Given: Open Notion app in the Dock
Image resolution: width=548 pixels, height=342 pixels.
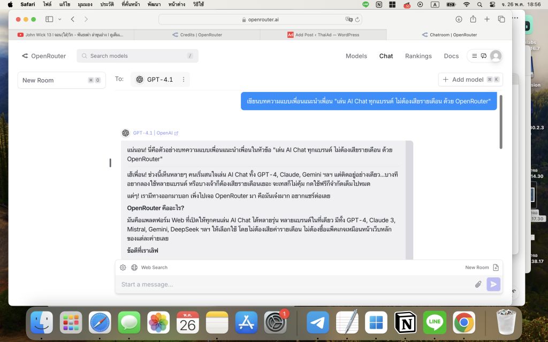Looking at the screenshot, I should coord(406,322).
